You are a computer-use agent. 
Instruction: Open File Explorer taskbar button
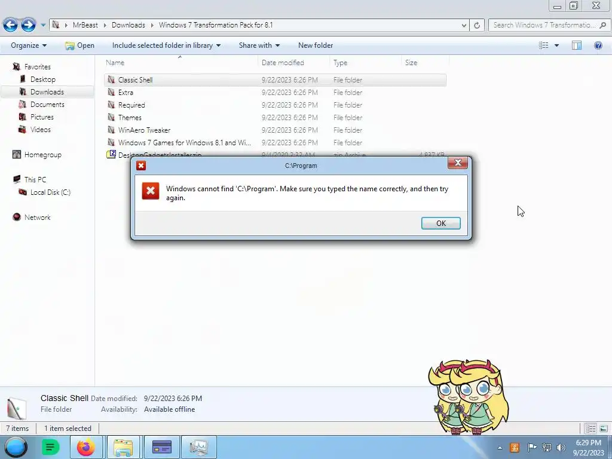123,447
